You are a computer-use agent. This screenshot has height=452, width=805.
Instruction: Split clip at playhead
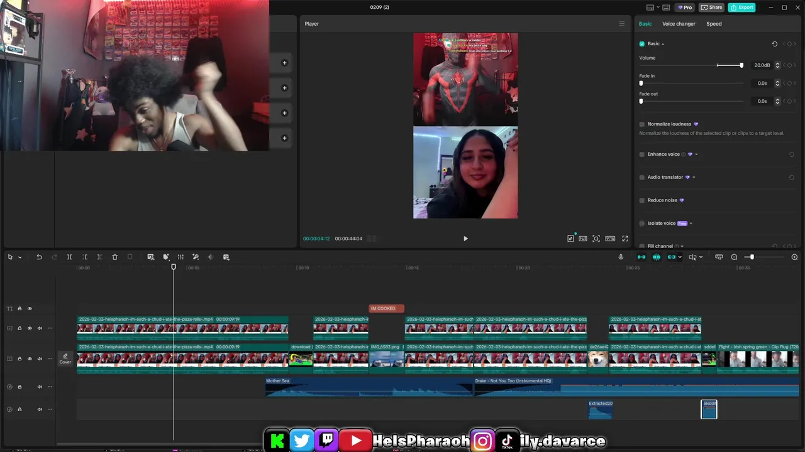(69, 257)
